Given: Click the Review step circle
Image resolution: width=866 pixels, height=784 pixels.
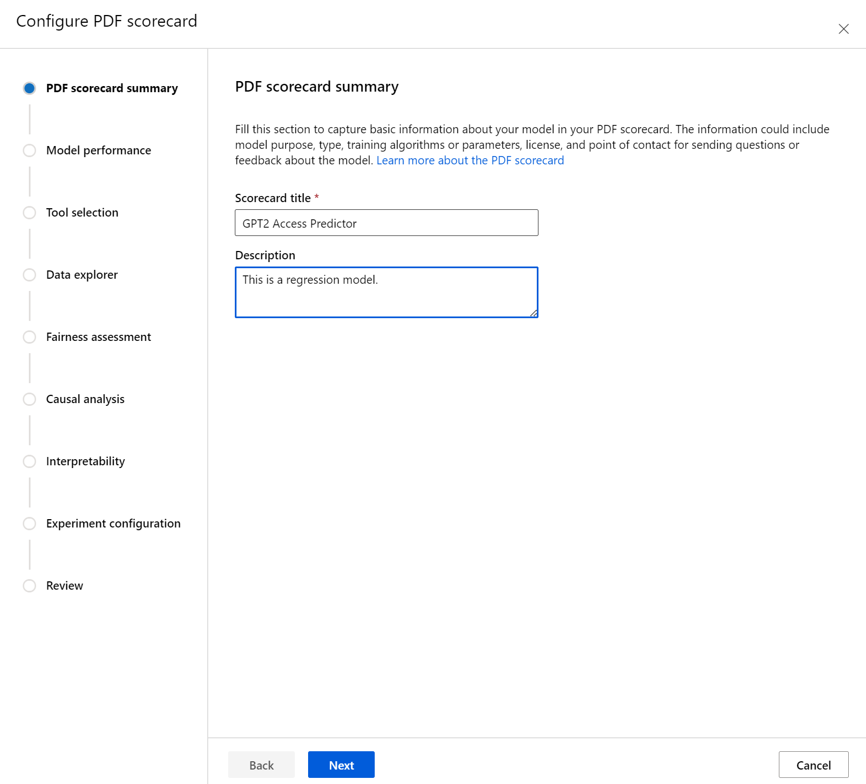Looking at the screenshot, I should 29,586.
